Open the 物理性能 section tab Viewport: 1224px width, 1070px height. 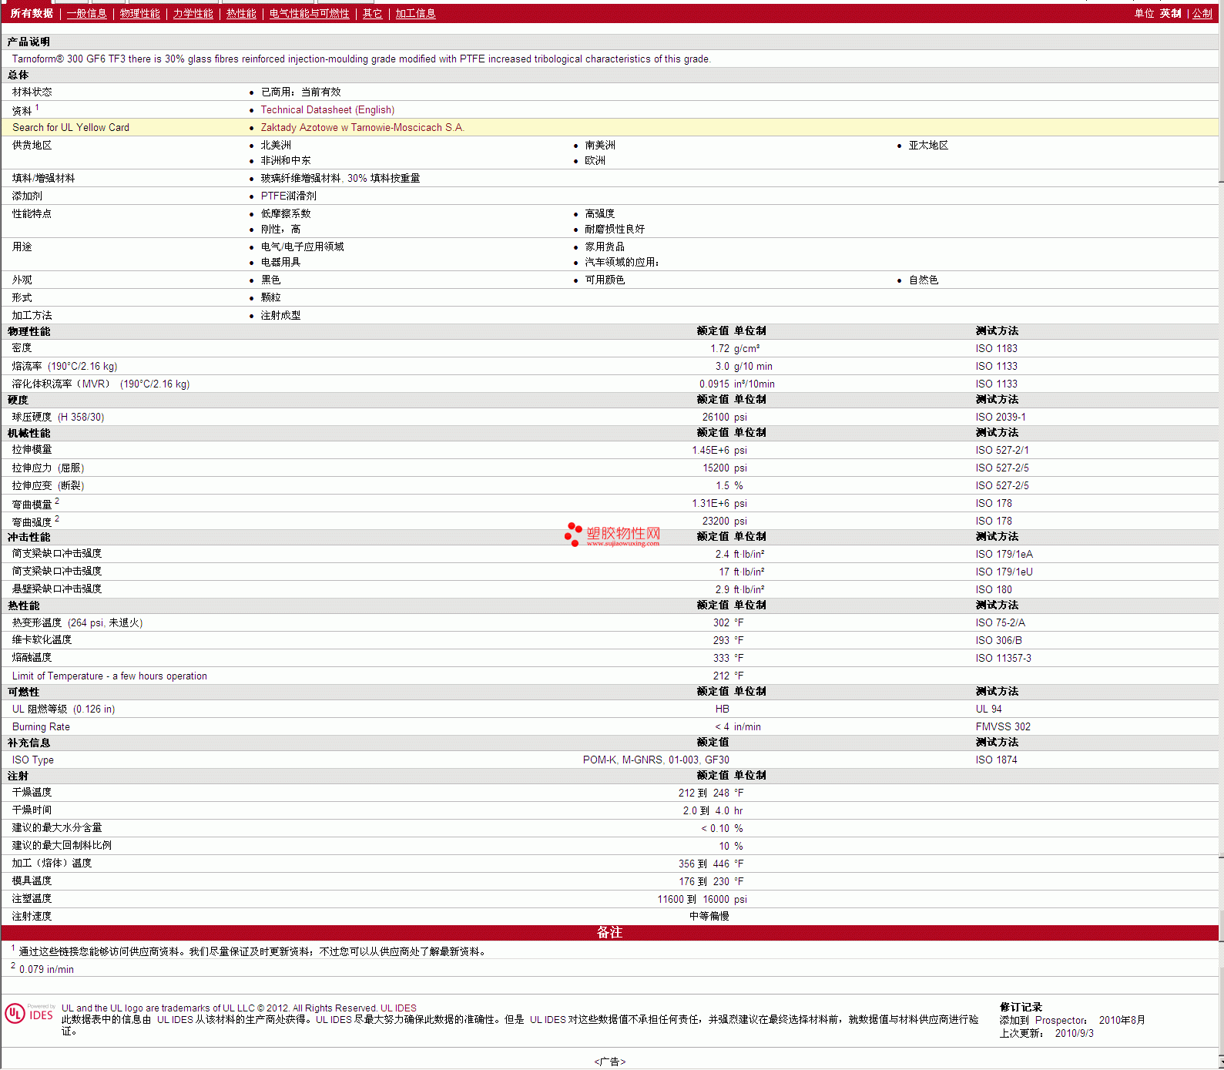[x=139, y=14]
